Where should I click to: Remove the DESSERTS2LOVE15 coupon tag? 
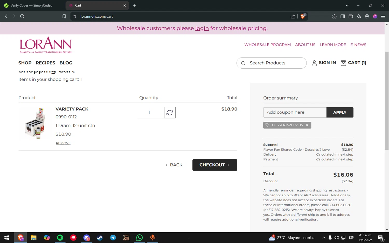(307, 125)
